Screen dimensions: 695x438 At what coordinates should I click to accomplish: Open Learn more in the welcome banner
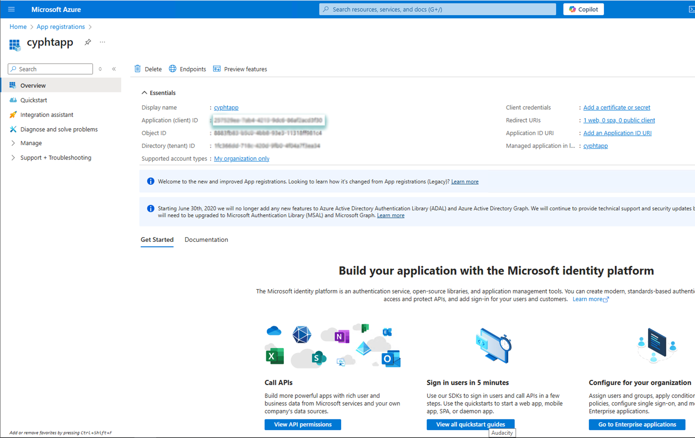tap(464, 181)
